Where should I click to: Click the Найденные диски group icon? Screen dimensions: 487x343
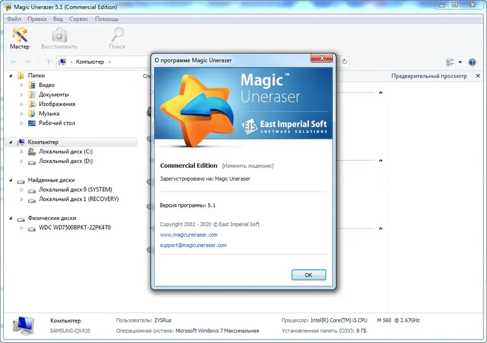click(21, 181)
